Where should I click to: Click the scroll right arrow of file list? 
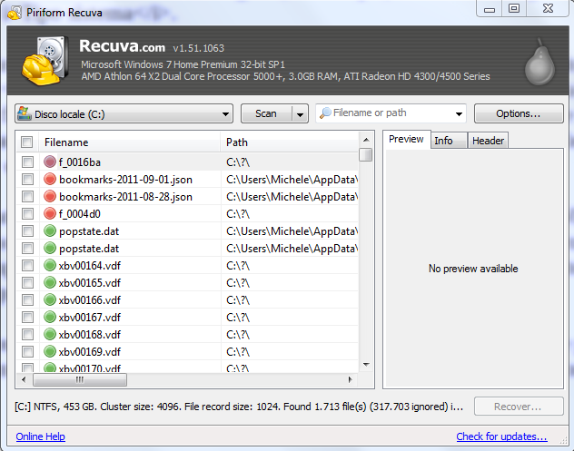[351, 379]
